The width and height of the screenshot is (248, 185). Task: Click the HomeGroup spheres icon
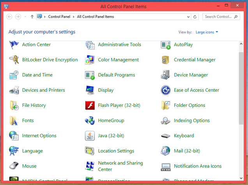pyautogui.click(x=90, y=121)
